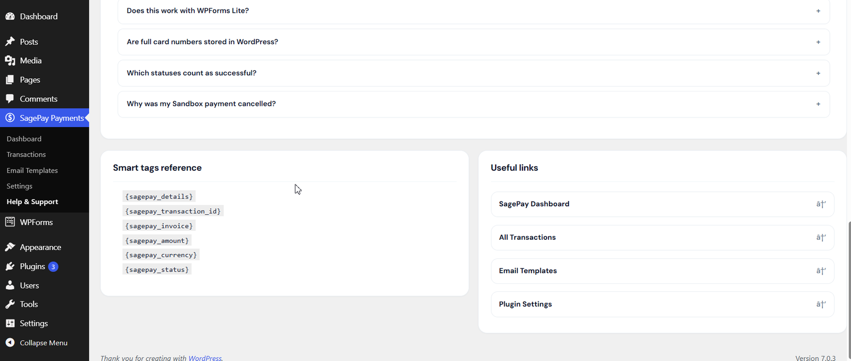Click the Comments speech bubble icon

coord(10,99)
